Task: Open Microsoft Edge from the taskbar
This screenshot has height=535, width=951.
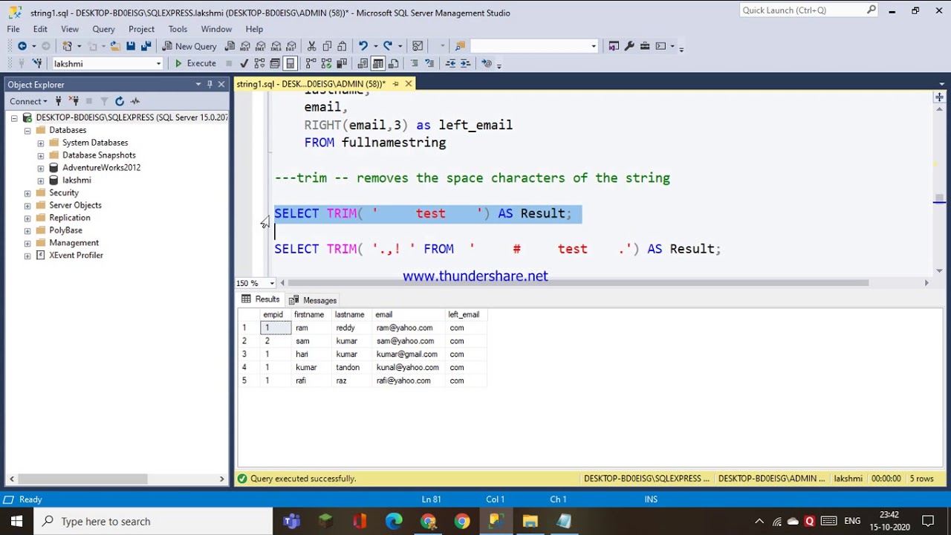Action: pyautogui.click(x=394, y=521)
